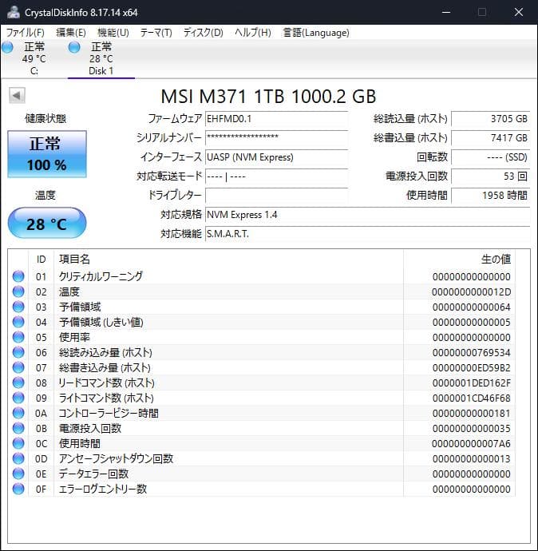Click status orb for ライトコマンド数 row
Viewport: 538px width, 551px height.
pyautogui.click(x=18, y=398)
